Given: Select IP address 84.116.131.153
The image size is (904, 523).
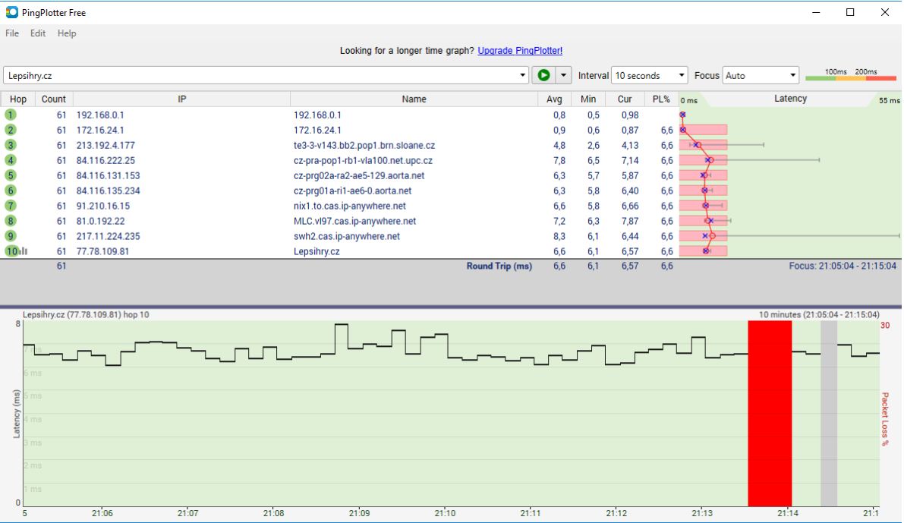Looking at the screenshot, I should click(x=109, y=175).
